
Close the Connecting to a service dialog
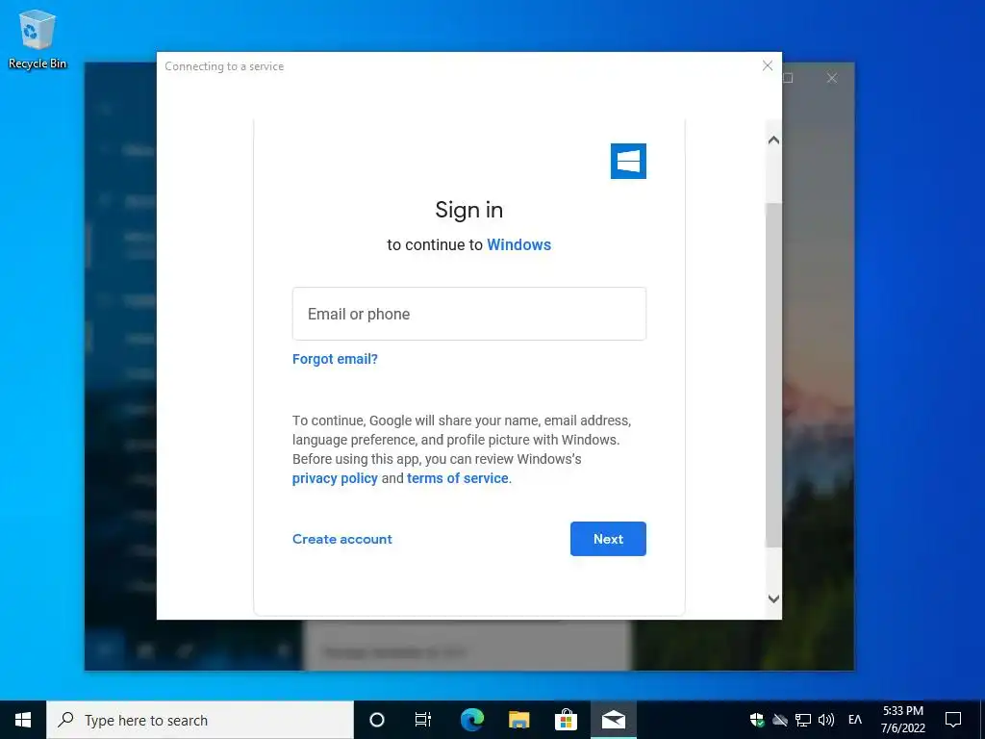pos(767,65)
